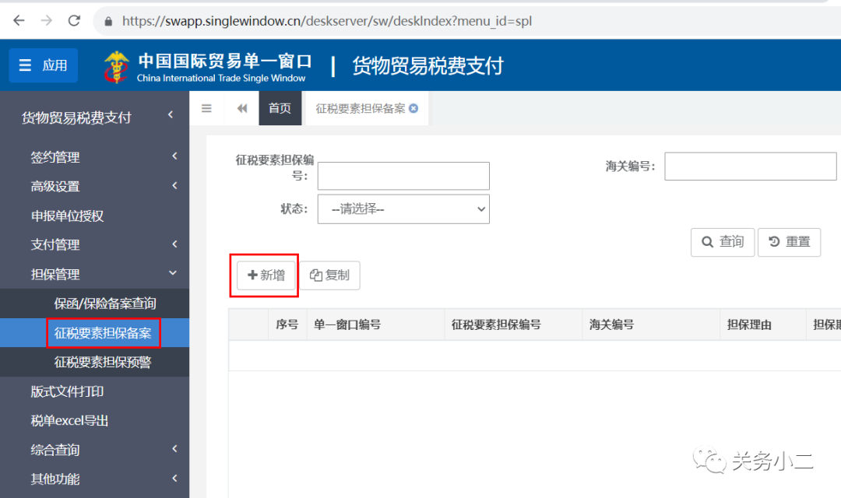
Task: Go back using the browser back arrow
Action: [x=18, y=21]
